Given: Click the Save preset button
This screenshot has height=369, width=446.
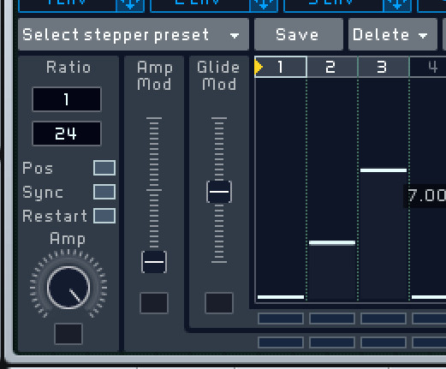Looking at the screenshot, I should pos(298,34).
